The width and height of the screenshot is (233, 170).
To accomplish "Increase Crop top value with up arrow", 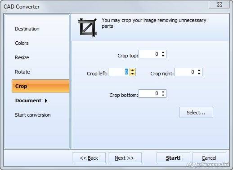I will pos(163,52).
